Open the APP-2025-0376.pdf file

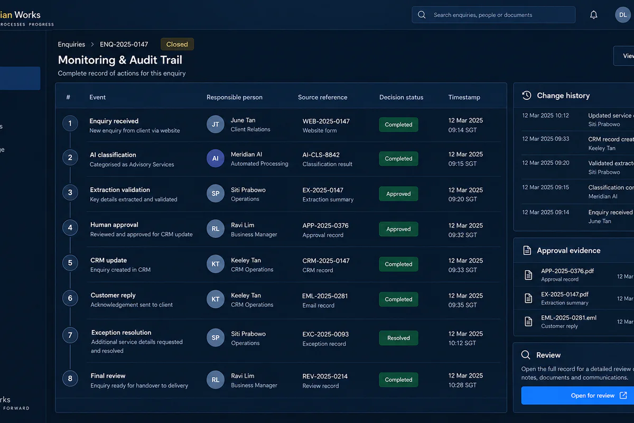(x=567, y=271)
